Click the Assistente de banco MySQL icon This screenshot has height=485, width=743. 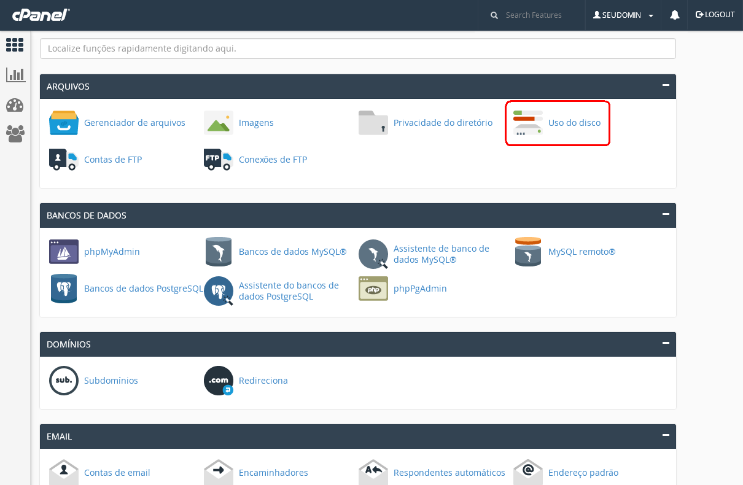pos(373,254)
